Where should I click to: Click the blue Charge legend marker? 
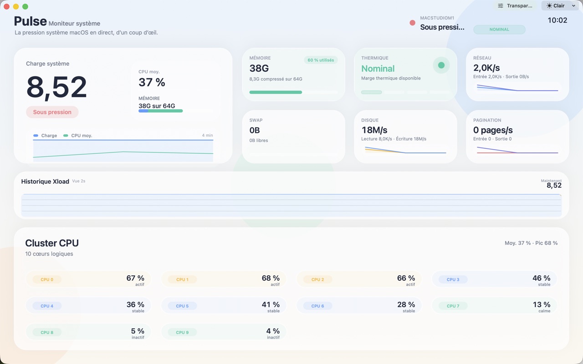(36, 136)
